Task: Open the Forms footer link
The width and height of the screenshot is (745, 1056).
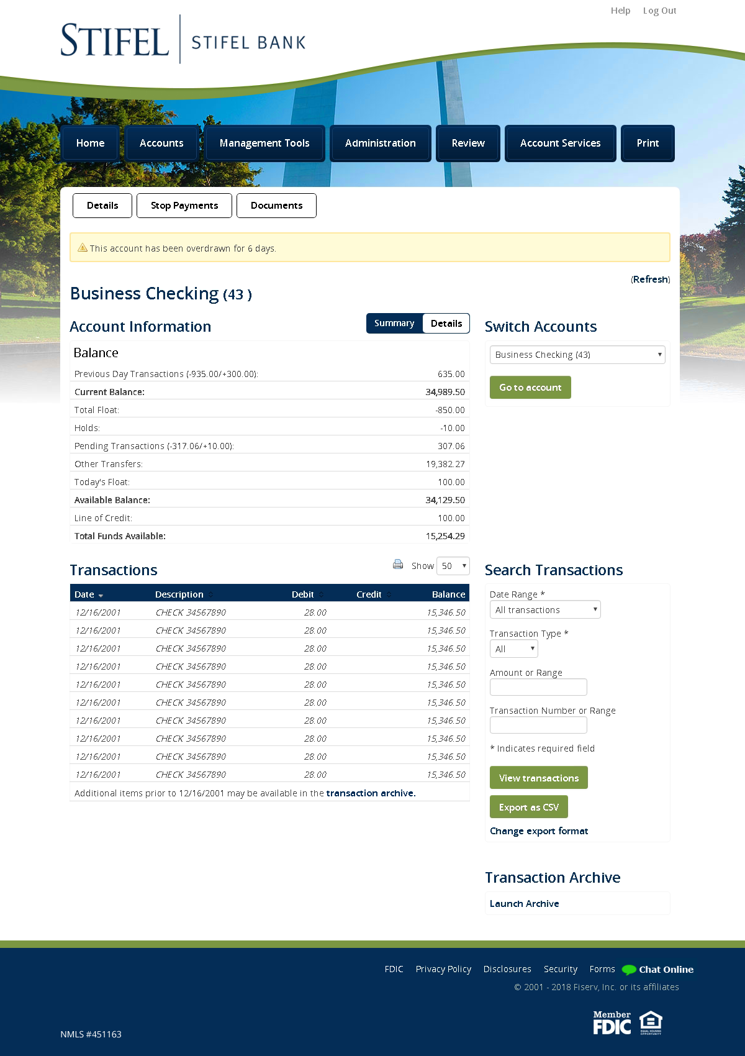Action: [x=602, y=969]
